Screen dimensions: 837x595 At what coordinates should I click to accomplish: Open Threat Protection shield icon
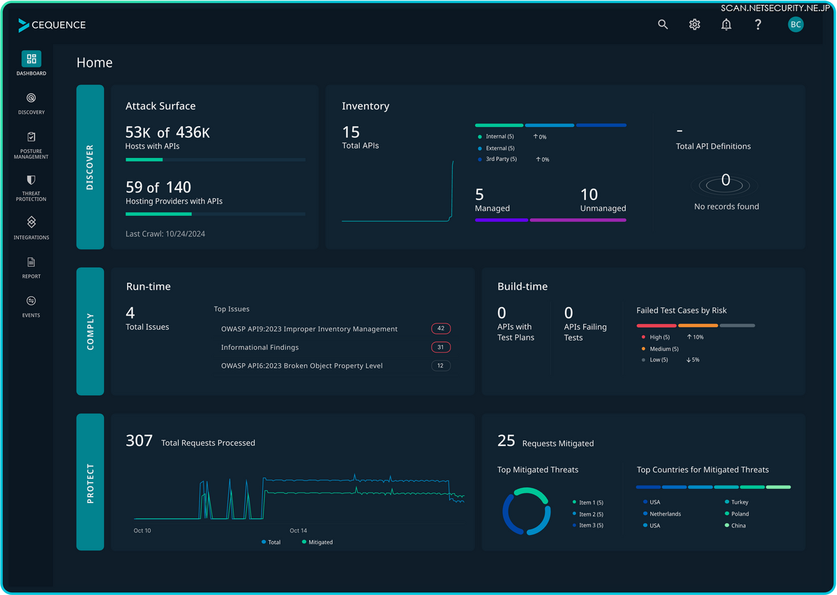click(x=31, y=180)
